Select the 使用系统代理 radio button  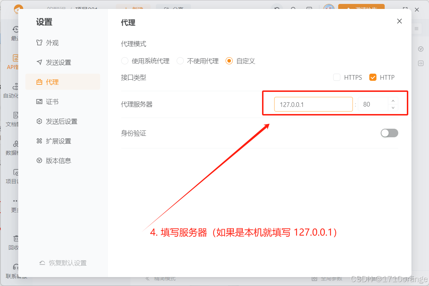click(124, 61)
